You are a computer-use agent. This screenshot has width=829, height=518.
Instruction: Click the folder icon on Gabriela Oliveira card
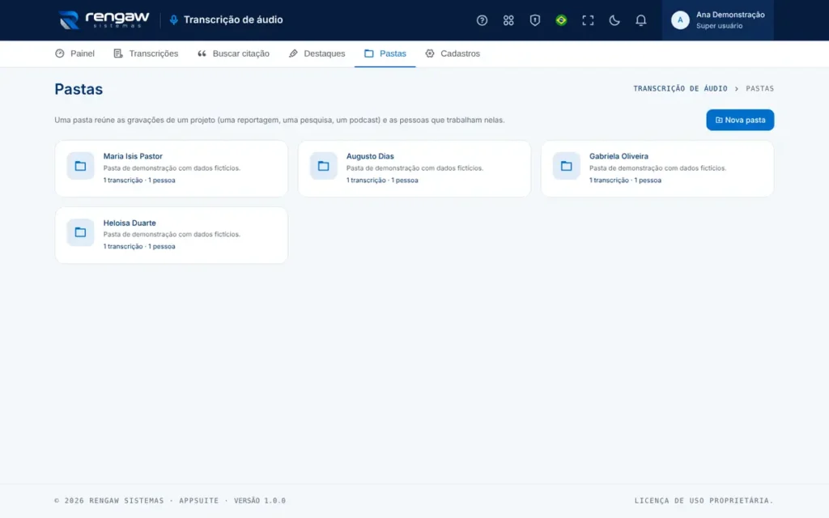click(x=566, y=166)
